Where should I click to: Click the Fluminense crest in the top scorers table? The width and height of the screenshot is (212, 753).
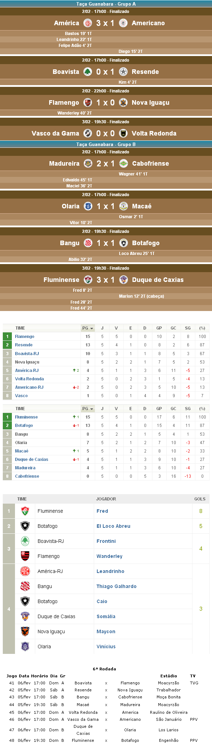pos(25,511)
